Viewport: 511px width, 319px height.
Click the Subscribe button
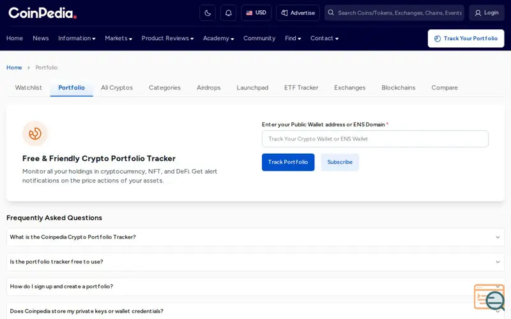point(340,162)
